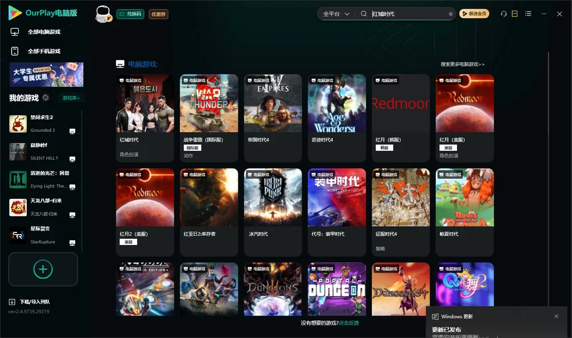Open the 红月 (美服) Redmoon card
Screen dimensions: 572x338
(x=464, y=118)
